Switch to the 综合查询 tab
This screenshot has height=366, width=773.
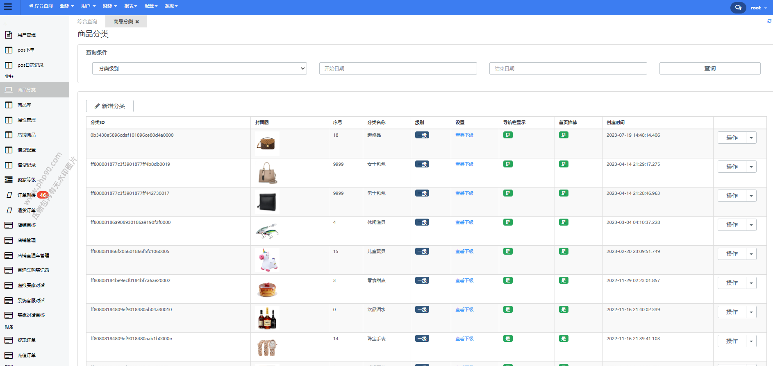coord(87,22)
